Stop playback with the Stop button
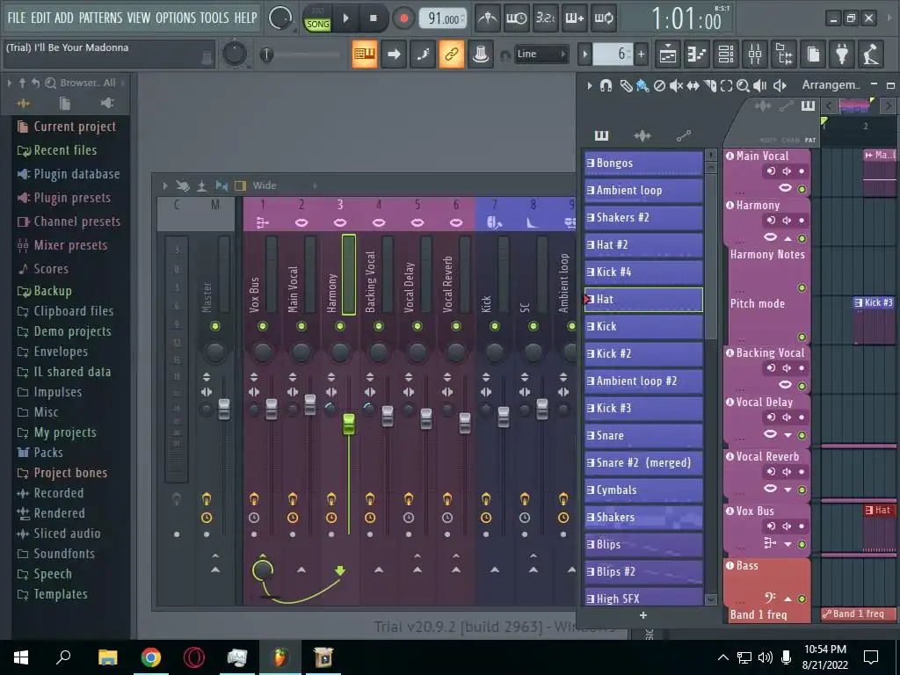The height and width of the screenshot is (675, 900). click(x=373, y=18)
